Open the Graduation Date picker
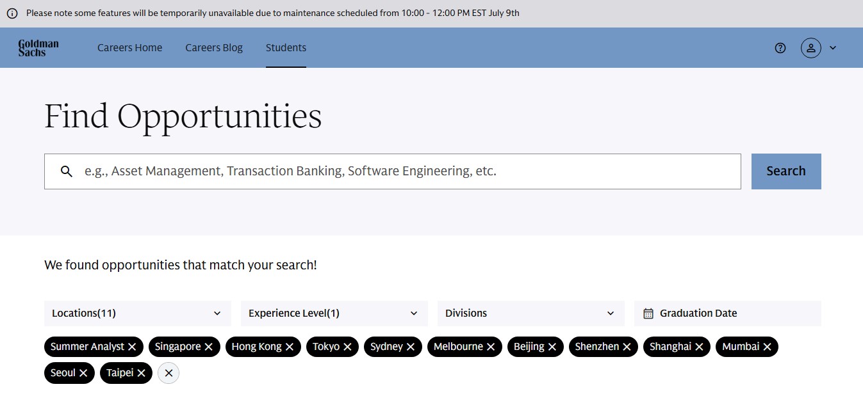The width and height of the screenshot is (863, 405). (x=728, y=314)
